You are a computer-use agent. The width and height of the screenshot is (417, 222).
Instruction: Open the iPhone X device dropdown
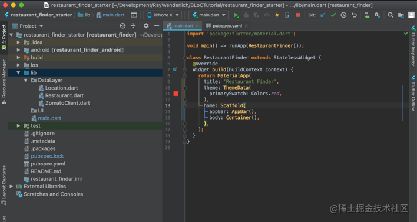163,15
